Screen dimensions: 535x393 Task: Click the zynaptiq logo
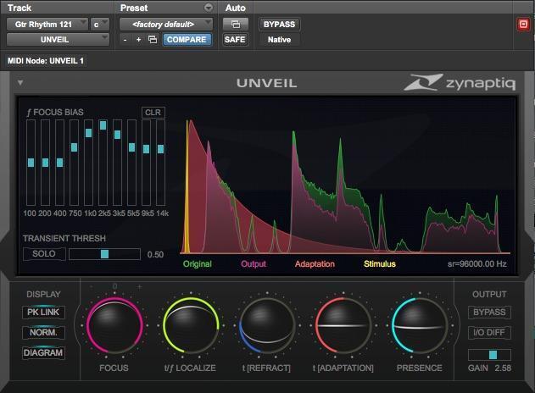point(460,82)
